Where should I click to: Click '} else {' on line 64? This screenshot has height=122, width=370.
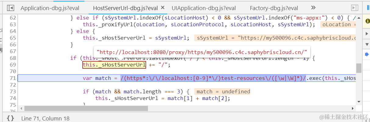(x=83, y=31)
